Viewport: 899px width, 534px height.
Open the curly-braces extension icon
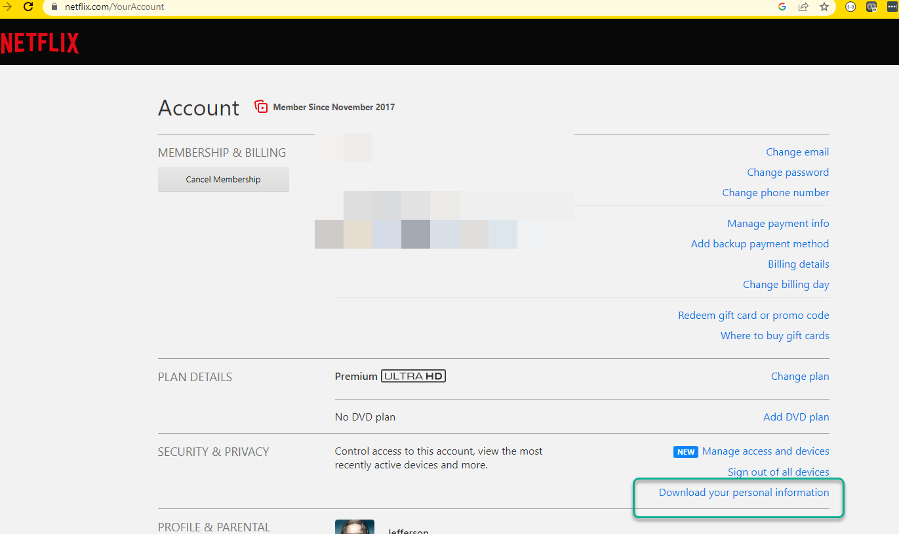pyautogui.click(x=851, y=7)
